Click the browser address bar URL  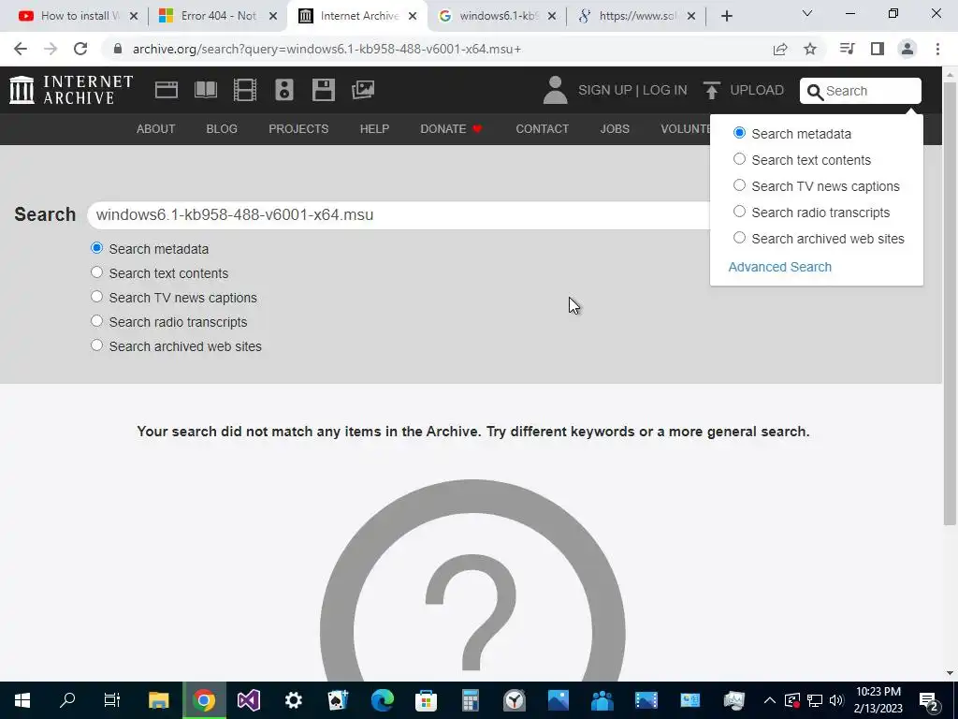pyautogui.click(x=327, y=49)
